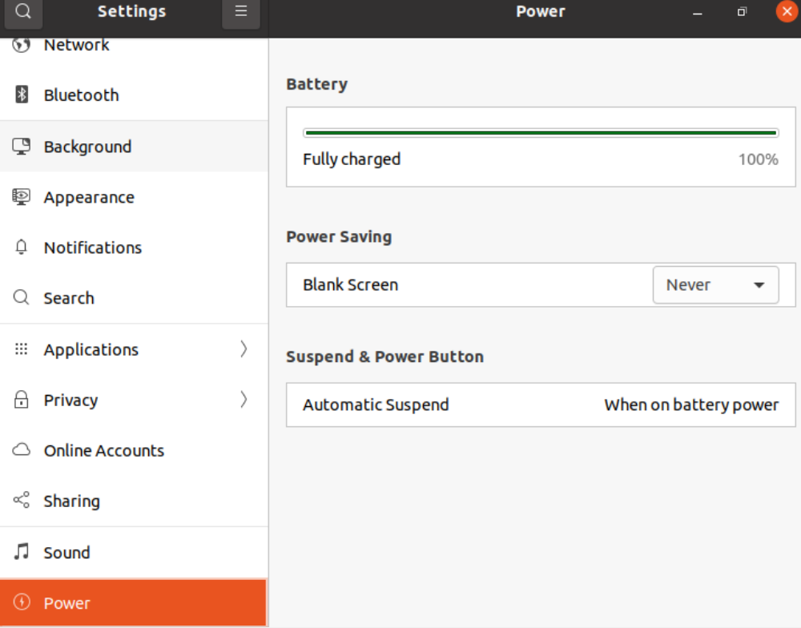The height and width of the screenshot is (628, 801).
Task: Select Background in the sidebar
Action: (134, 146)
